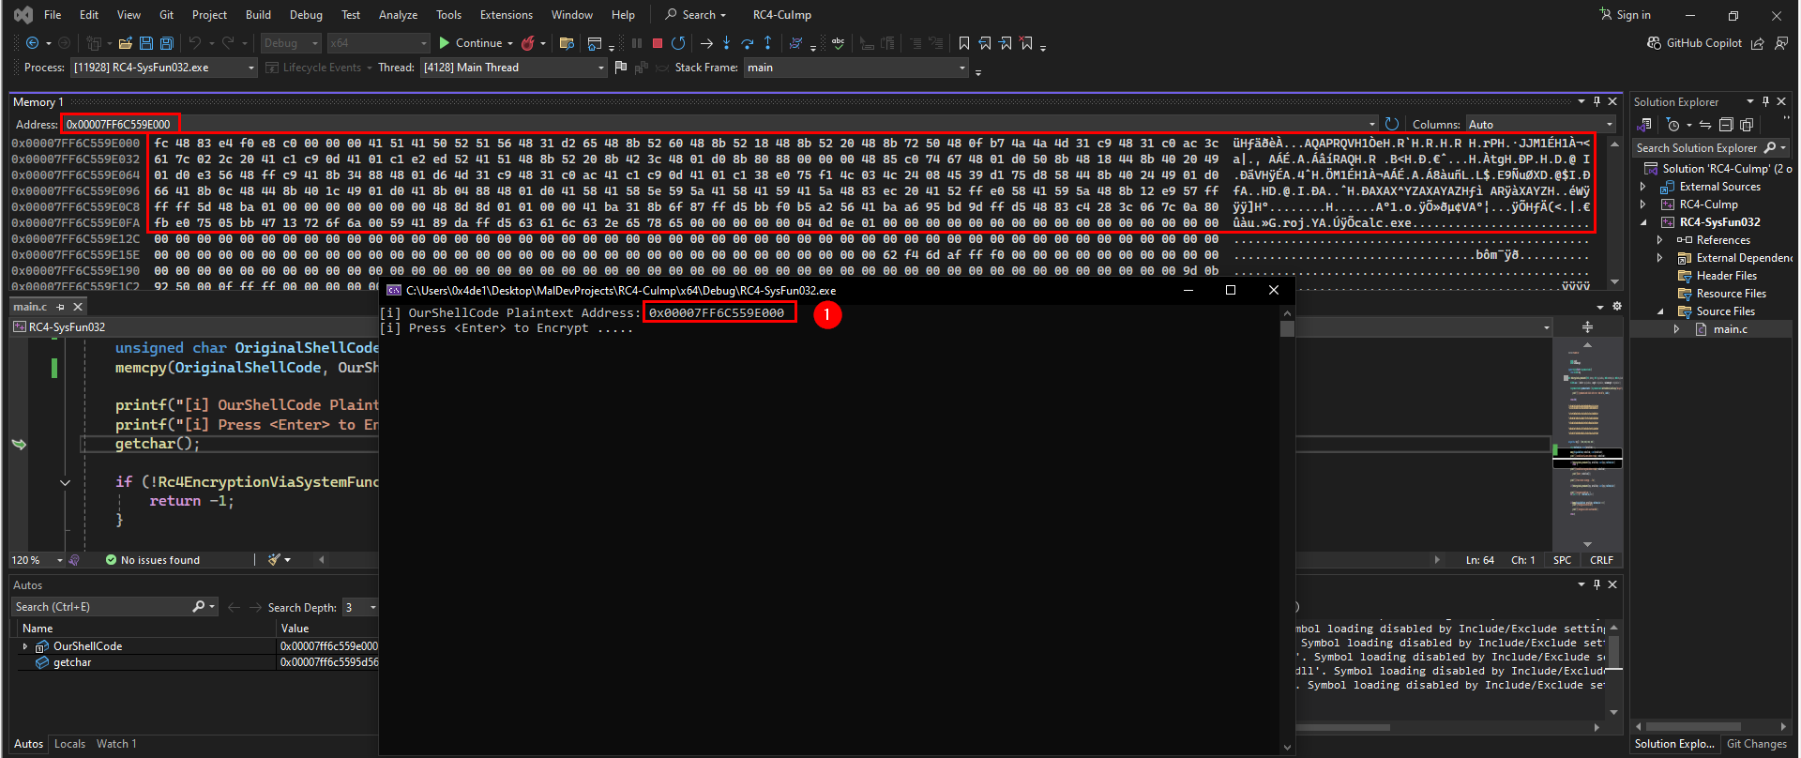Click the Save All icon
This screenshot has width=1801, height=758.
point(167,43)
